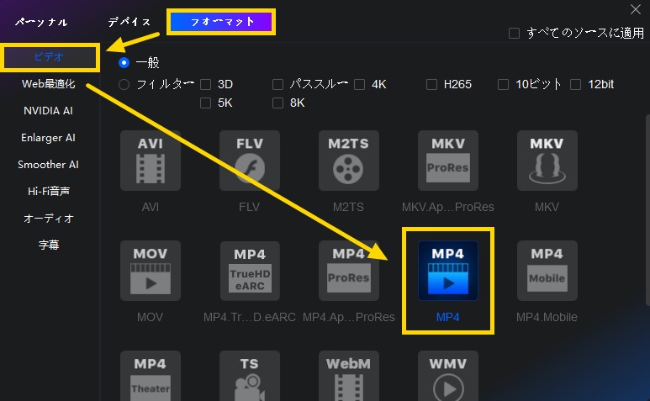This screenshot has height=401, width=650.
Task: Click the 'MP4.Tr…D.eARC' label text
Action: (250, 317)
